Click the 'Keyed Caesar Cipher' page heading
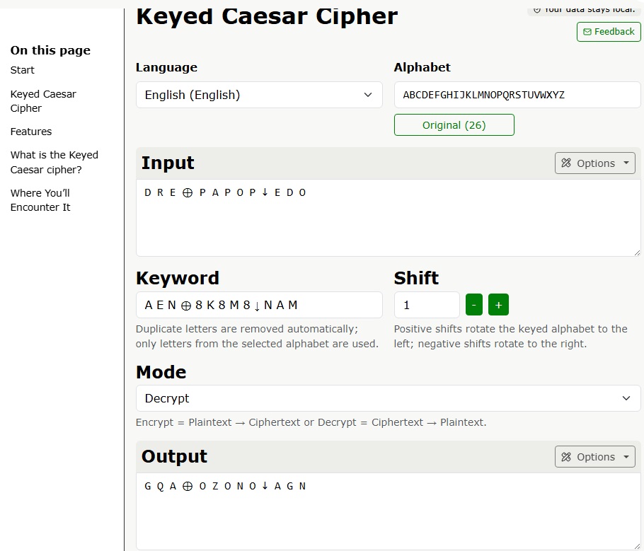644x551 pixels. click(x=267, y=16)
